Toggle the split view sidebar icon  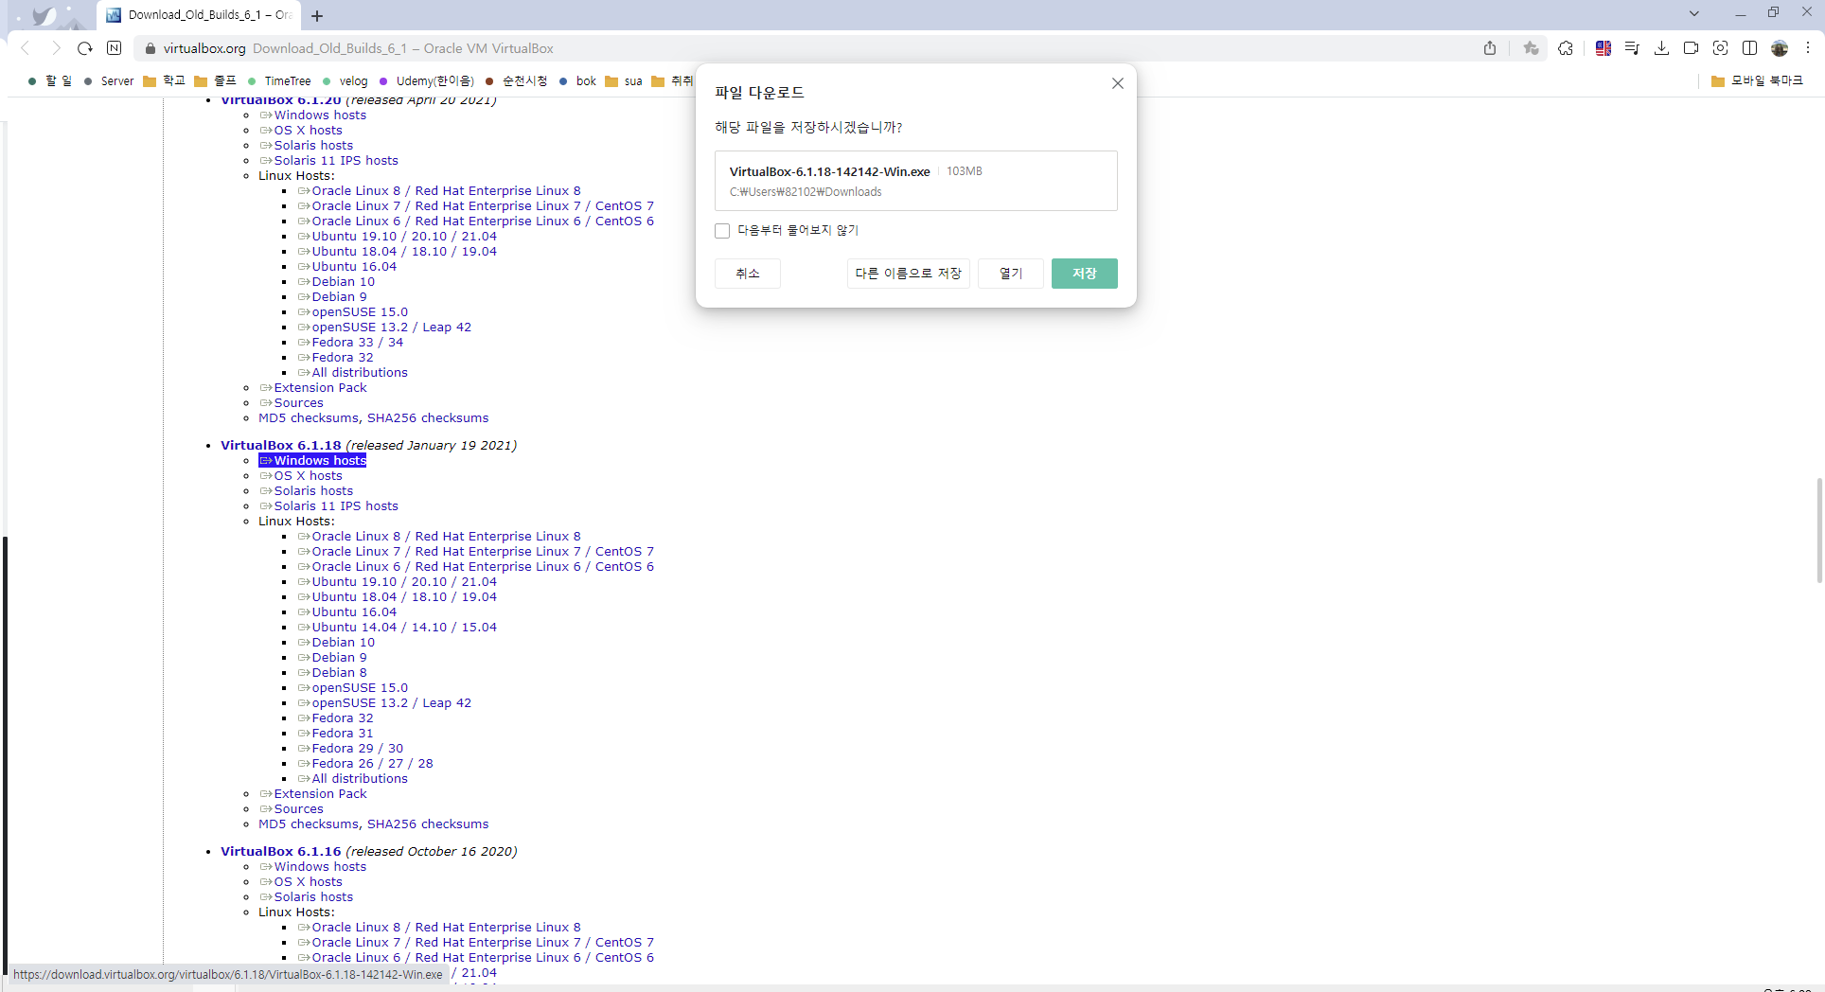1750,48
